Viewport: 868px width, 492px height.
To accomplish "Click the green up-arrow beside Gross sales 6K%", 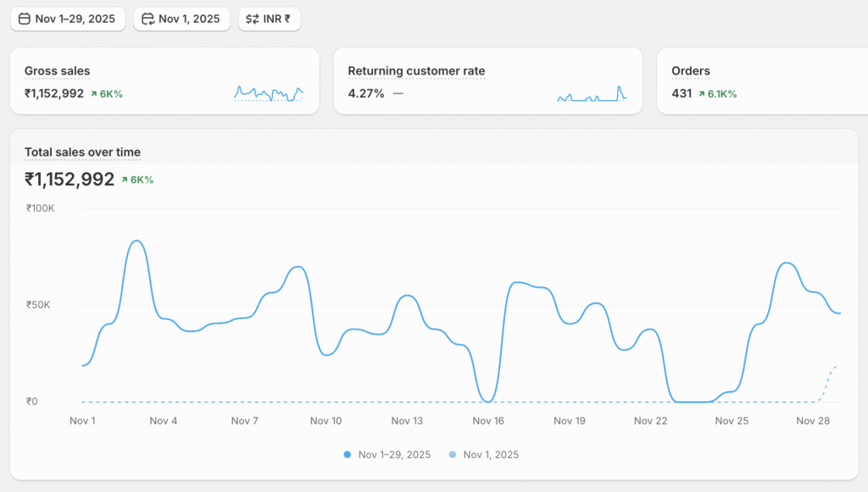I will [x=94, y=94].
